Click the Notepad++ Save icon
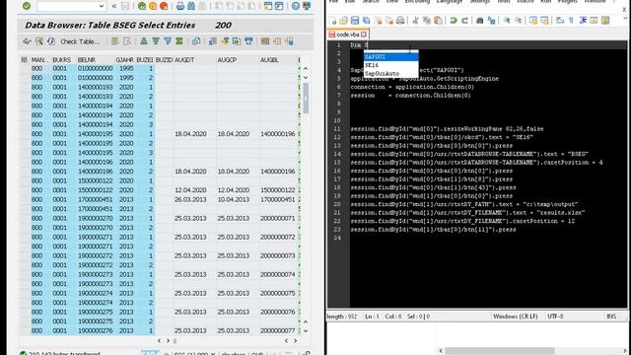The width and height of the screenshot is (631, 355). (x=355, y=20)
